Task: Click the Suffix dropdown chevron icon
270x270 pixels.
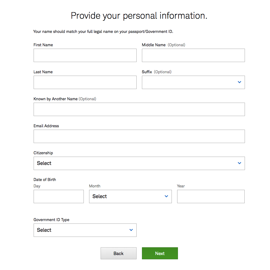Action: tap(239, 82)
